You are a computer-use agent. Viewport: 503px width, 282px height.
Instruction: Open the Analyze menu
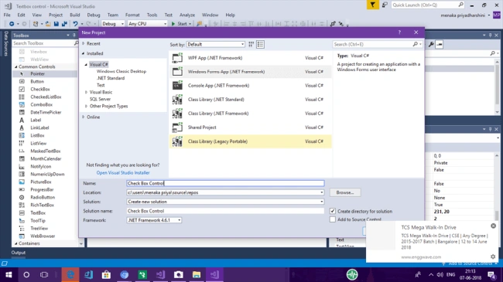pyautogui.click(x=187, y=15)
